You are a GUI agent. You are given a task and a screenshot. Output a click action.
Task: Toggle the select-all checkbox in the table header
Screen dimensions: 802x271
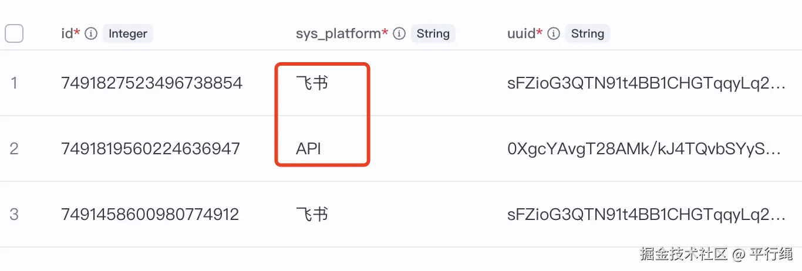14,33
